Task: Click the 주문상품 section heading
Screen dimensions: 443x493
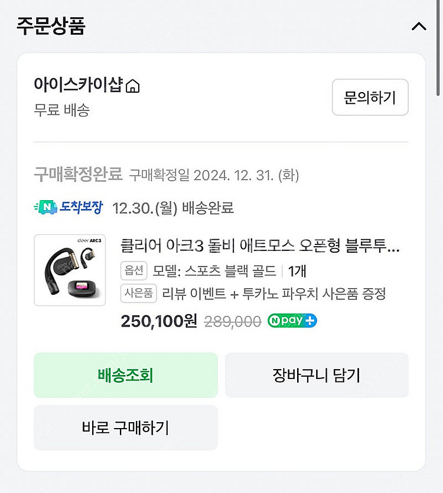Action: tap(50, 27)
